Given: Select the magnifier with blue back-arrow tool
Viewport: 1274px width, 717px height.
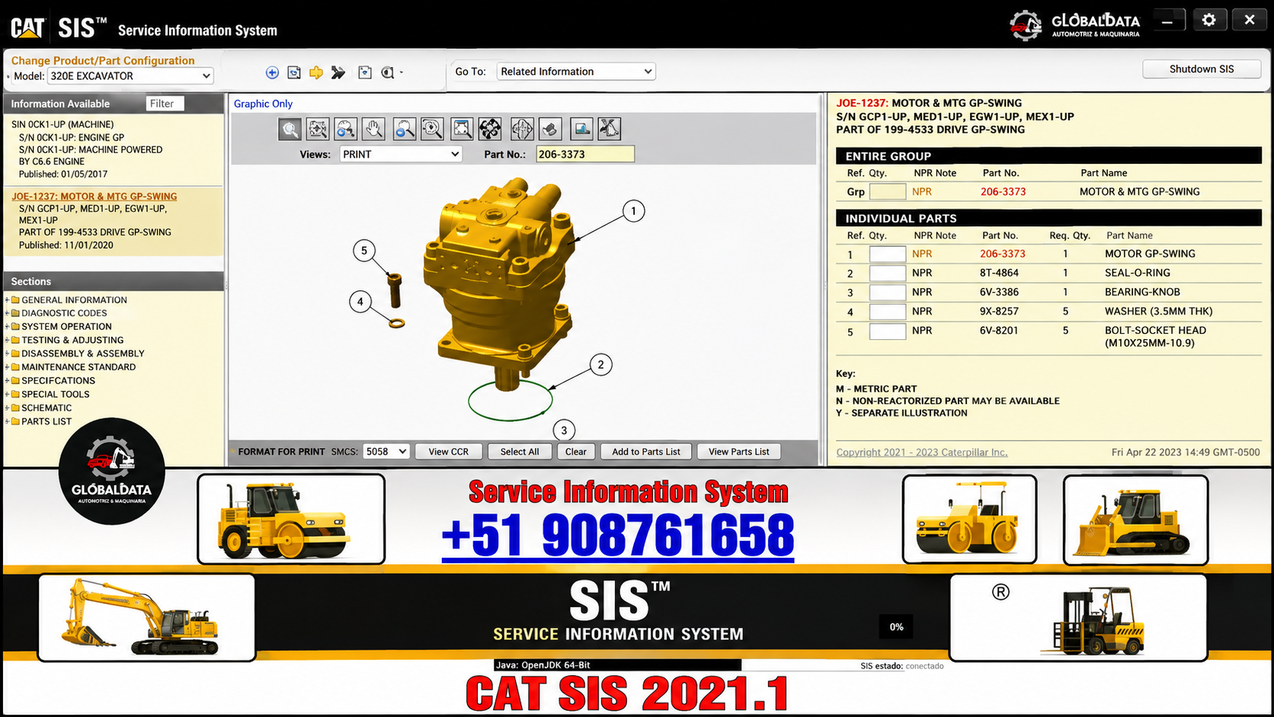Looking at the screenshot, I should 346,130.
